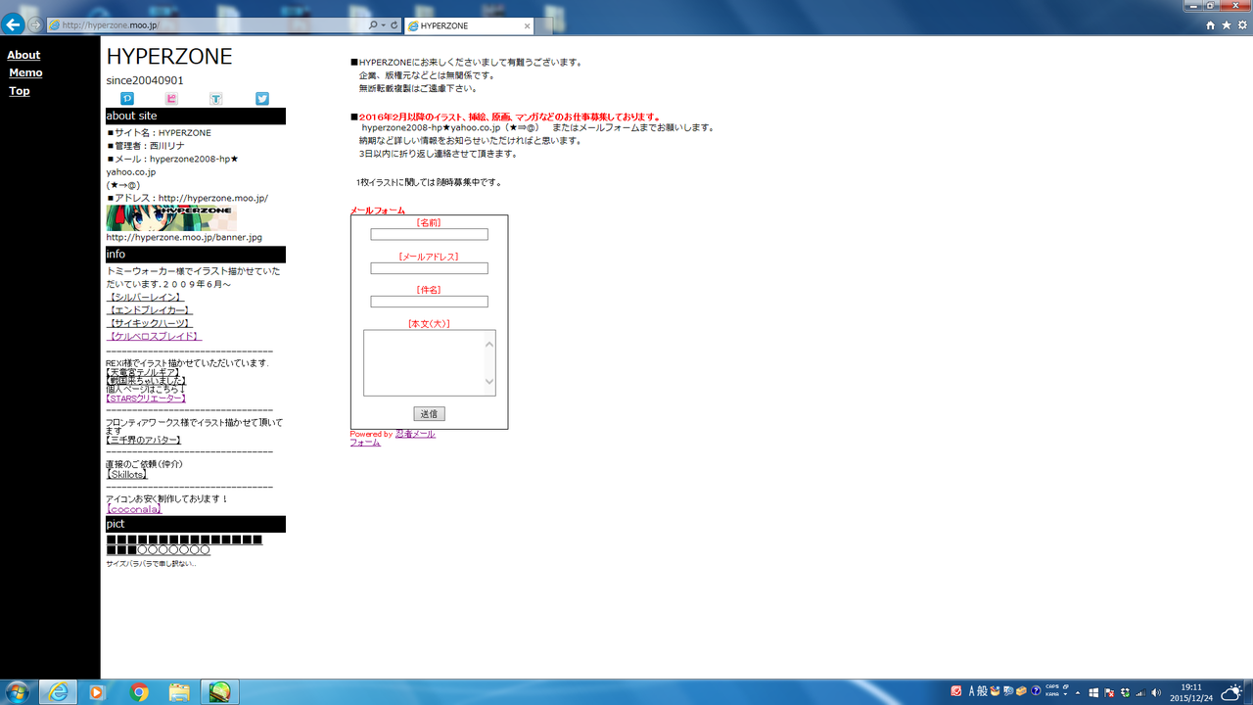
Task: Open the taskbar clock showing 19:11
Action: pos(1191,692)
